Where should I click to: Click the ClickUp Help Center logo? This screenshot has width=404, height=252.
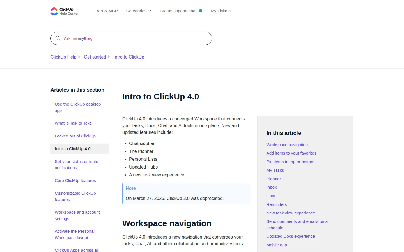click(65, 11)
